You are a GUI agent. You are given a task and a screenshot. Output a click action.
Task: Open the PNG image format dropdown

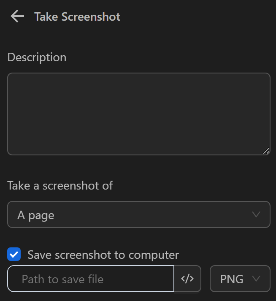[240, 279]
